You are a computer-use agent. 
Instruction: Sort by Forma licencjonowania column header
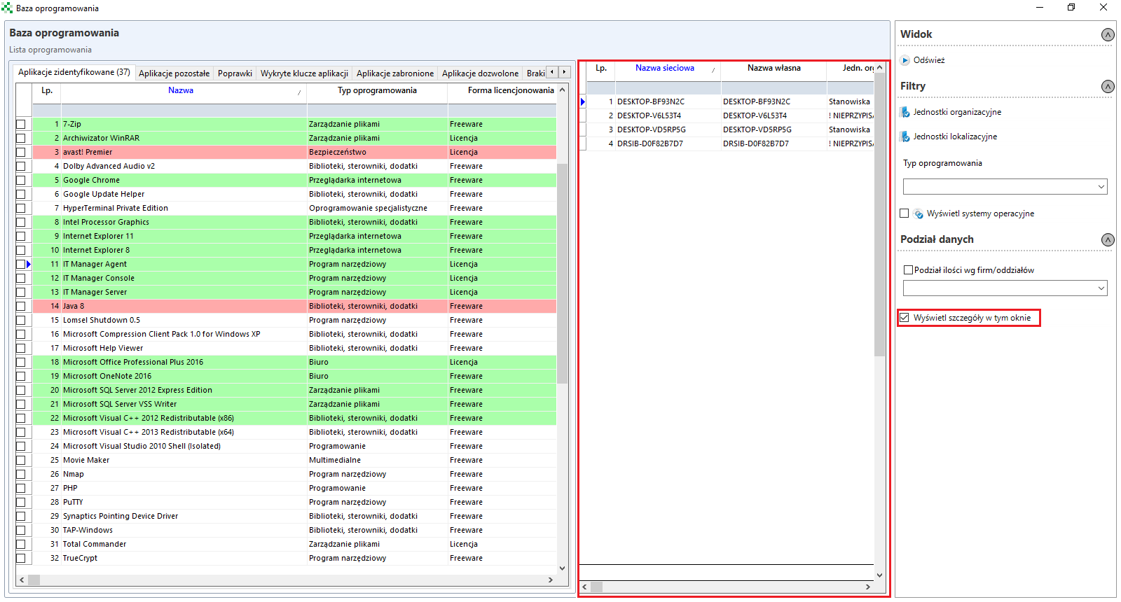[x=502, y=90]
